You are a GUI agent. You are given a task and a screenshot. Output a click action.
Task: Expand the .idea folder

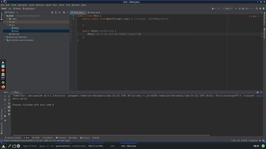tap(7, 19)
